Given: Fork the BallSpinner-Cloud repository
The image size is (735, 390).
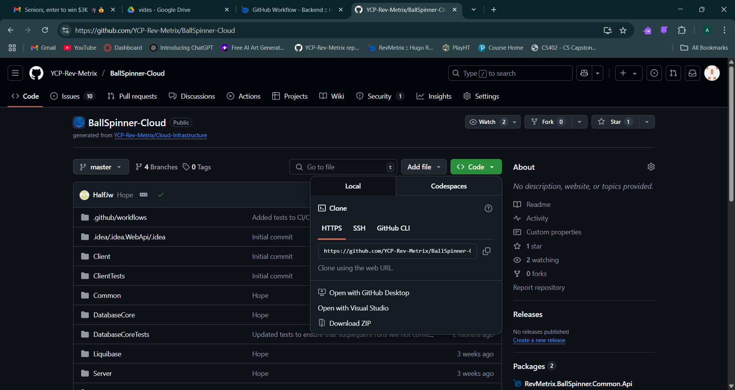Looking at the screenshot, I should click(548, 122).
